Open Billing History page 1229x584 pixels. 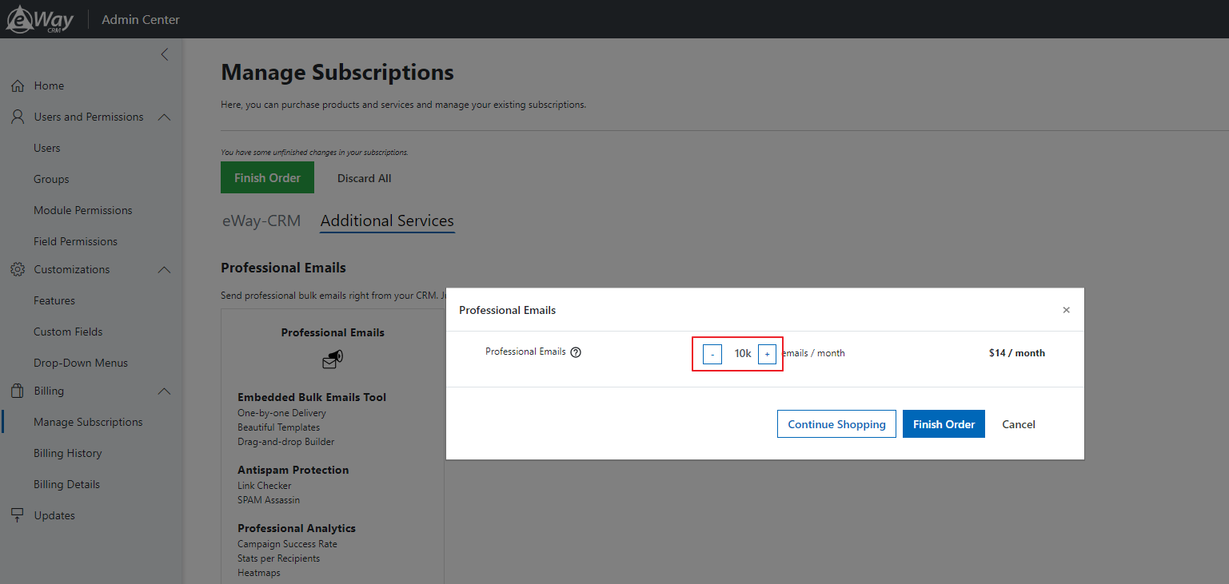point(68,453)
